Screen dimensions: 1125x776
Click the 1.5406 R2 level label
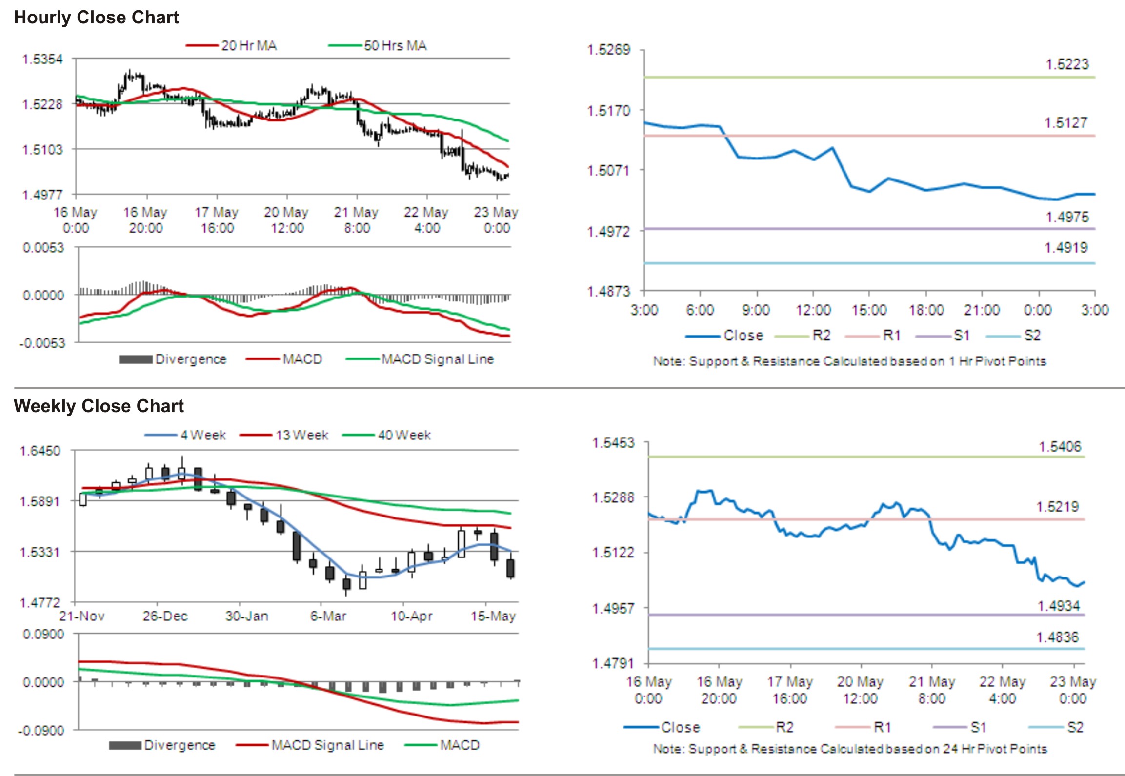[x=1060, y=447]
